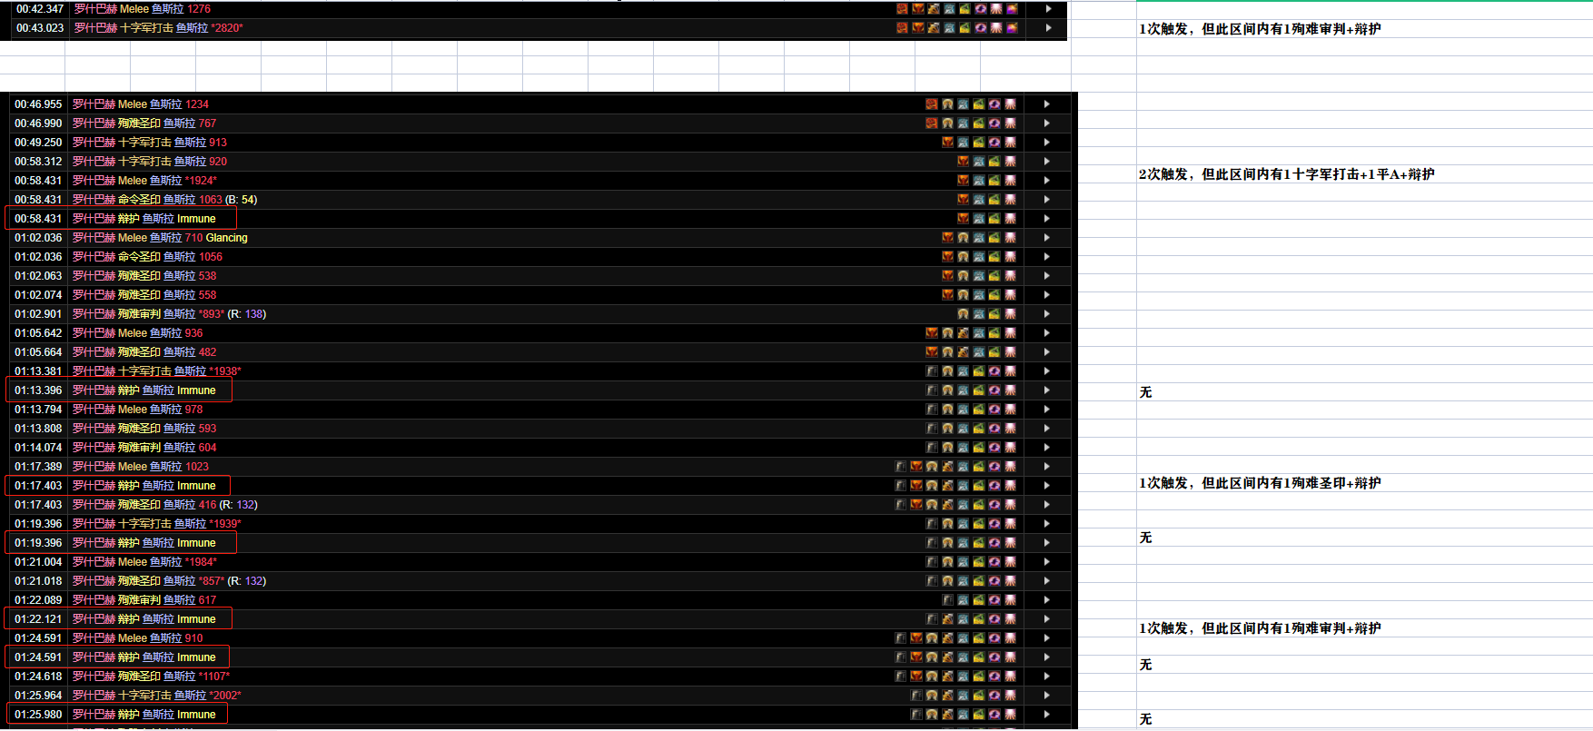The height and width of the screenshot is (731, 1593).
Task: Select the timestamp 01:13.808
Action: tap(38, 429)
